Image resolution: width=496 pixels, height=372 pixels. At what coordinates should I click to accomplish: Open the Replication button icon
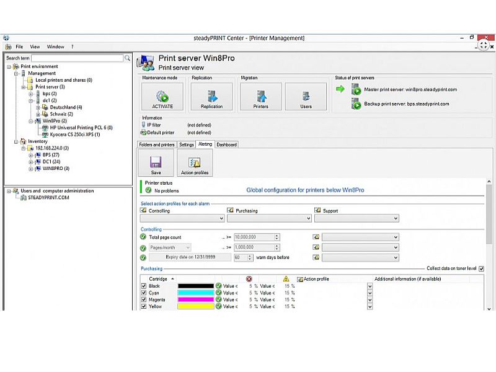[211, 96]
